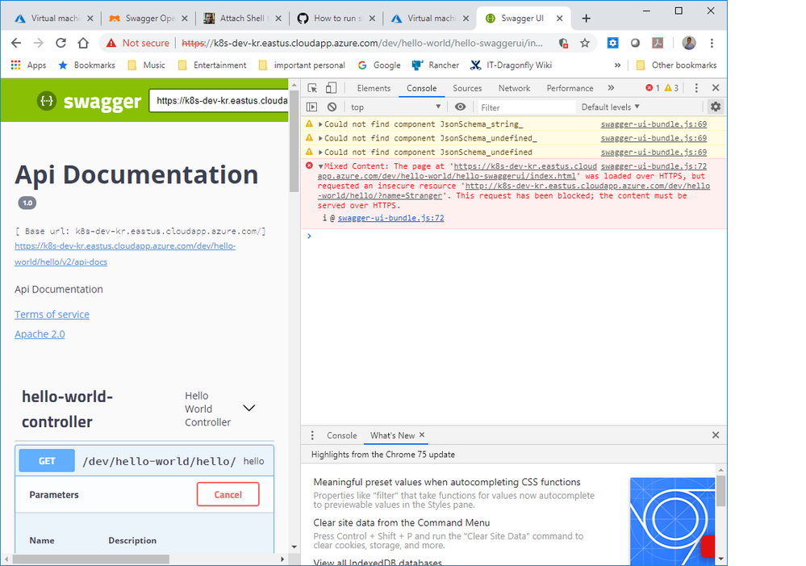Select the inspect element picker icon
Screen dimensions: 806x566
coord(312,88)
